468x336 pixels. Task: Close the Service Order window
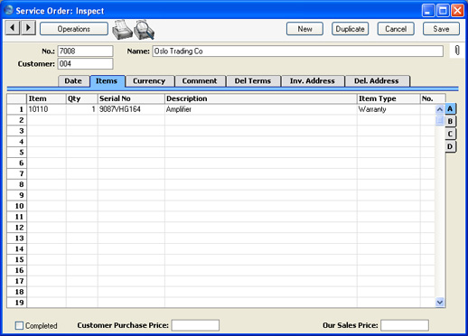[457, 11]
